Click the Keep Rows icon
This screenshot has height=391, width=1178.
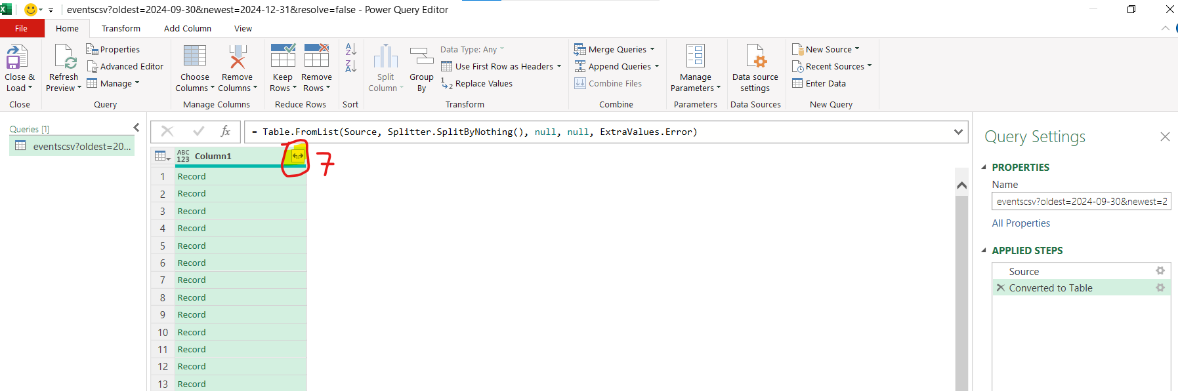click(x=283, y=56)
